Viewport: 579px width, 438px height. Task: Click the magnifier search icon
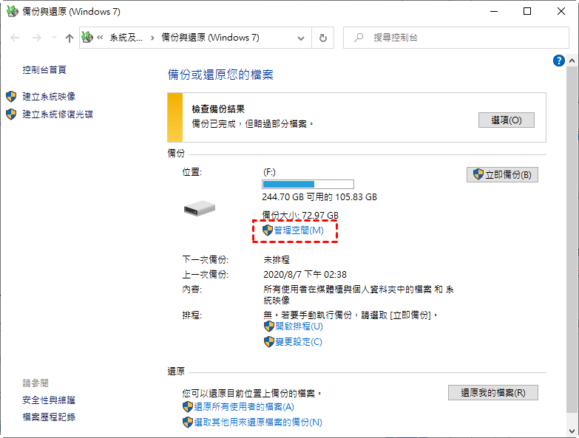(x=359, y=37)
